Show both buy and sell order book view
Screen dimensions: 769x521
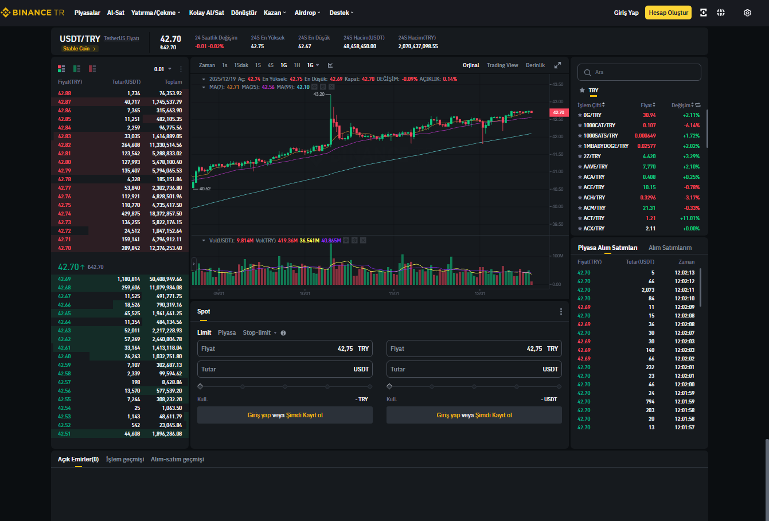coord(61,69)
